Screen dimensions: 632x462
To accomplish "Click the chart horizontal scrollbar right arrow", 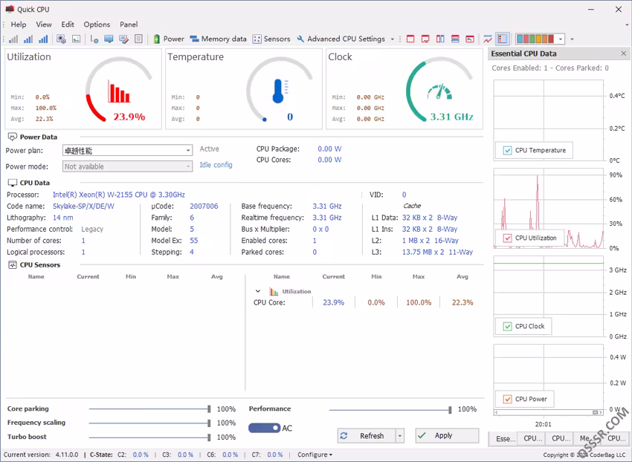I will point(601,412).
